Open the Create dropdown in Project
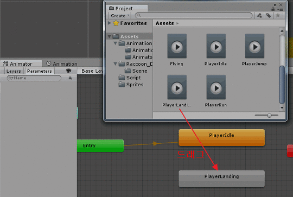Screen dimensions: 293x197 (x=119, y=16)
